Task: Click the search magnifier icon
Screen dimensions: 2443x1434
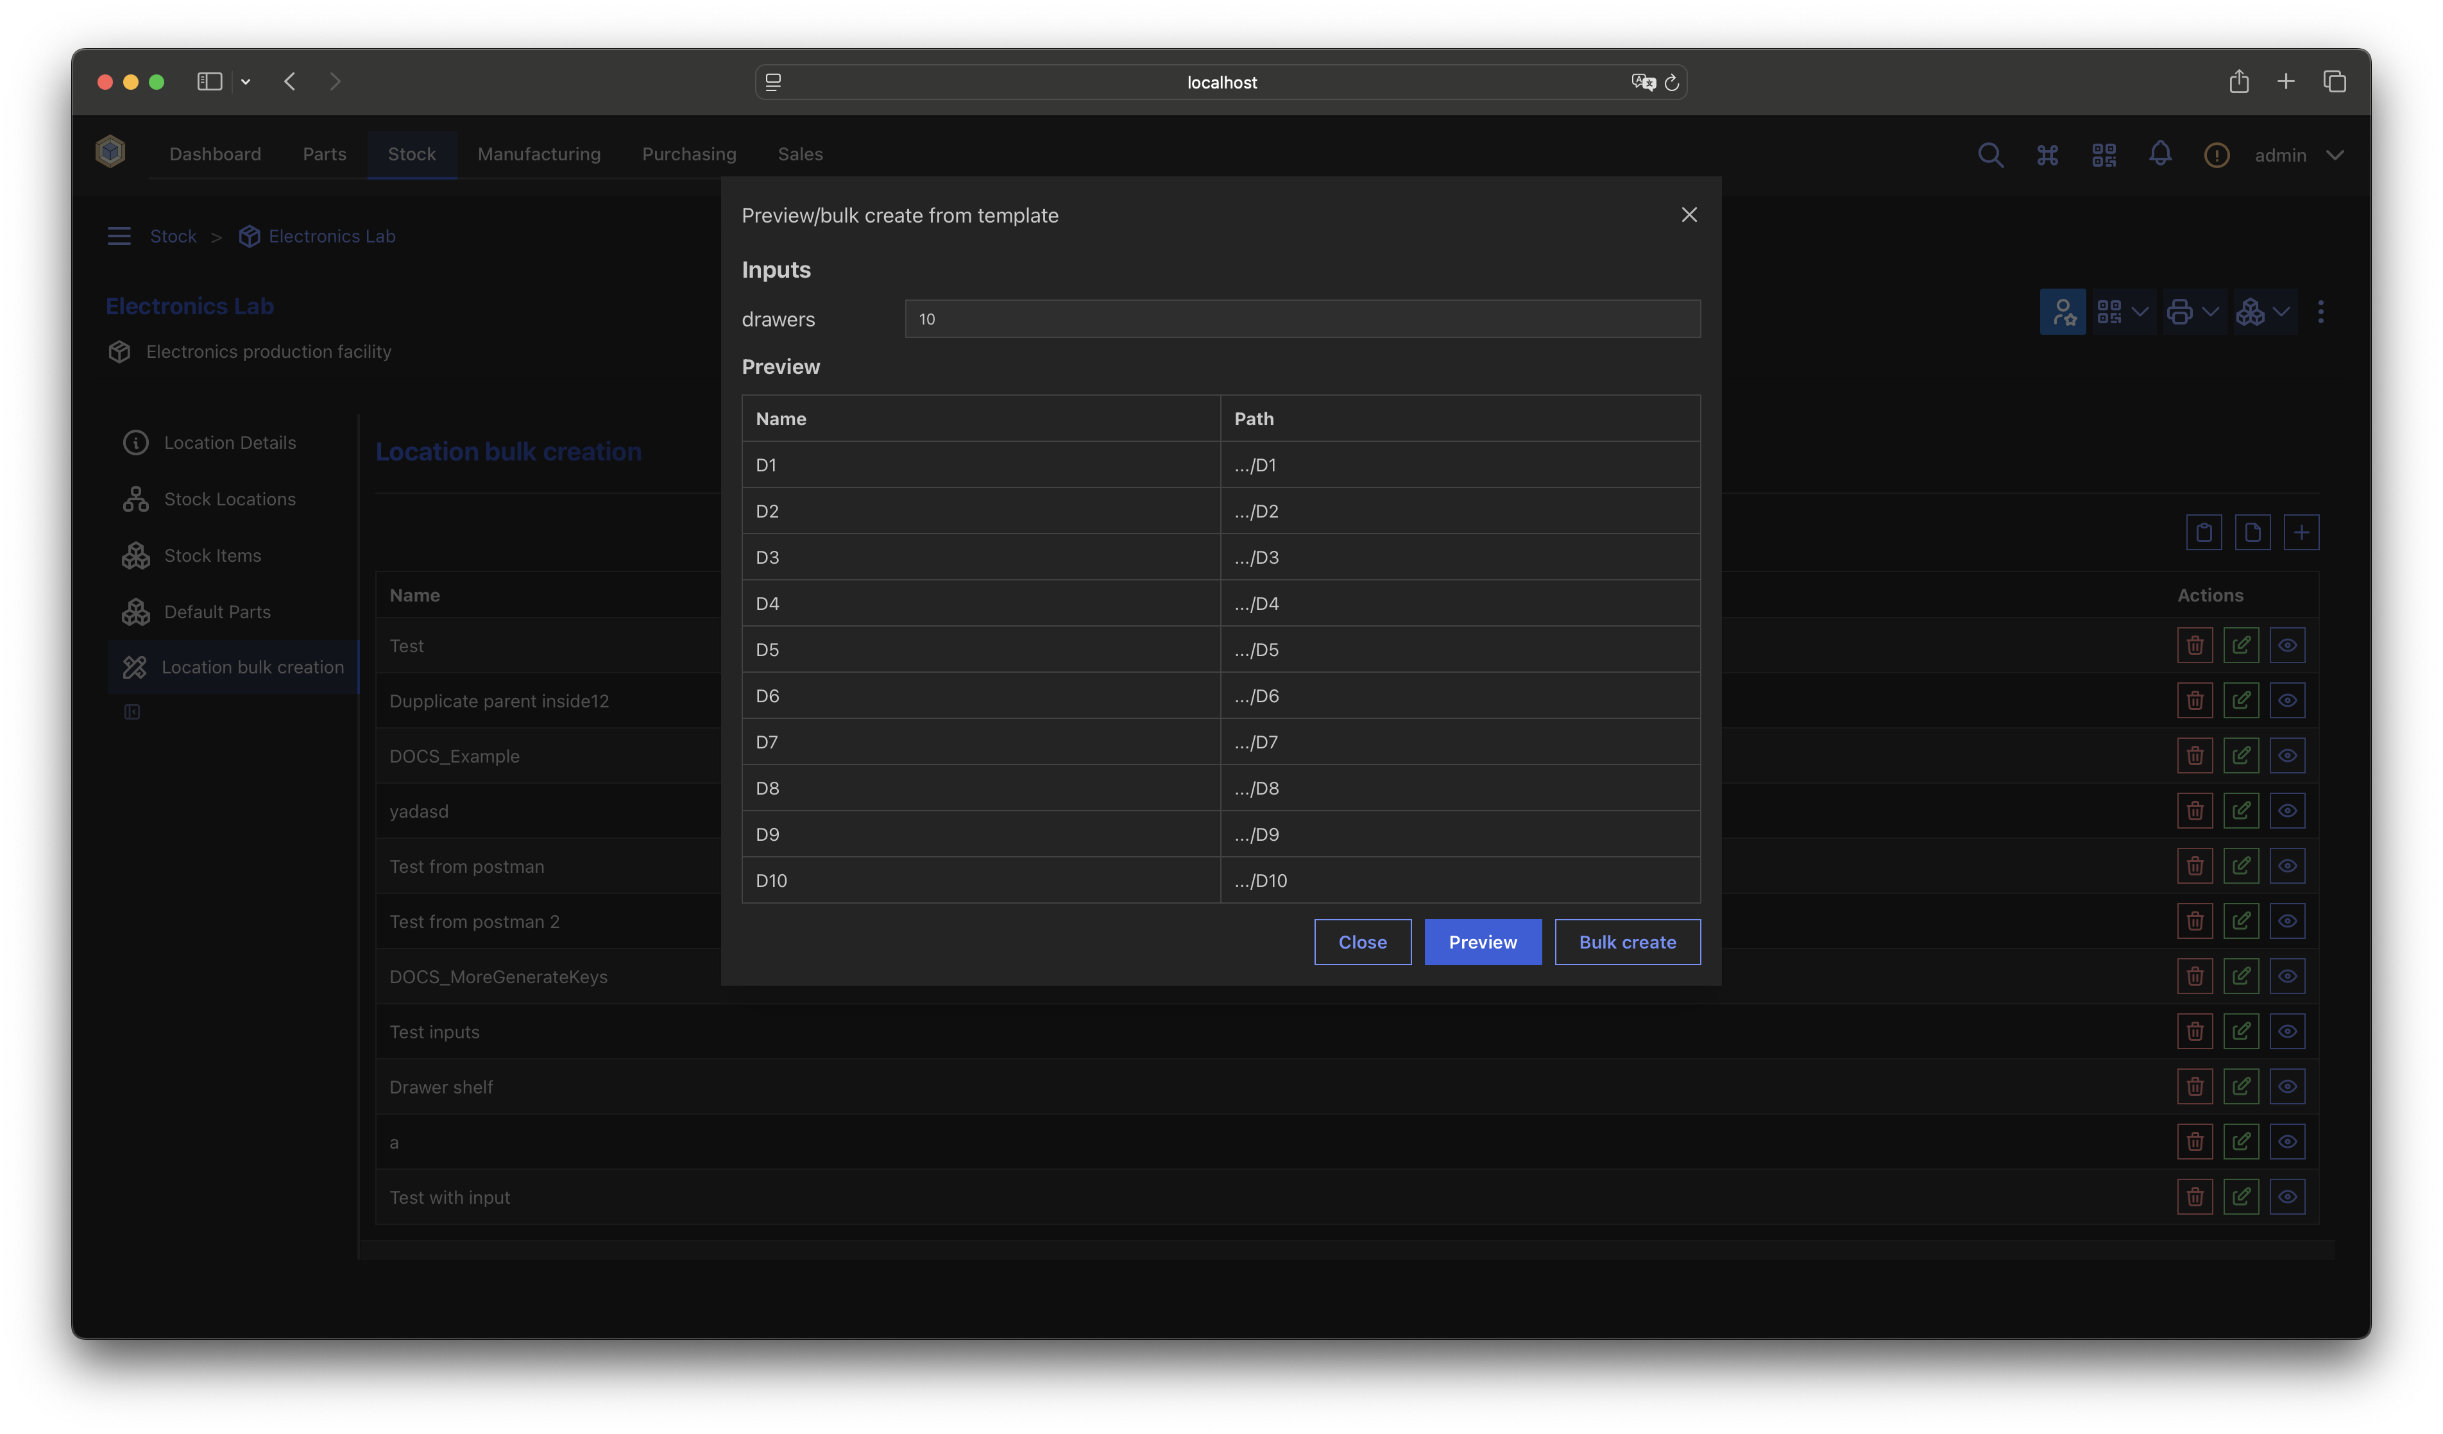Action: [1989, 155]
